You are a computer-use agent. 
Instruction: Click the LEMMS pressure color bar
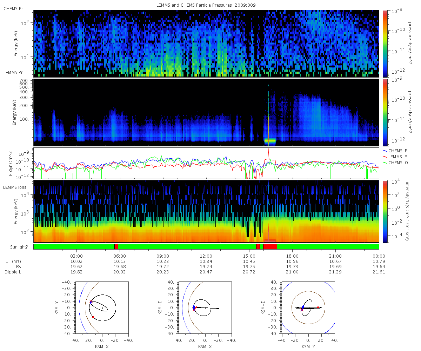(x=385, y=112)
